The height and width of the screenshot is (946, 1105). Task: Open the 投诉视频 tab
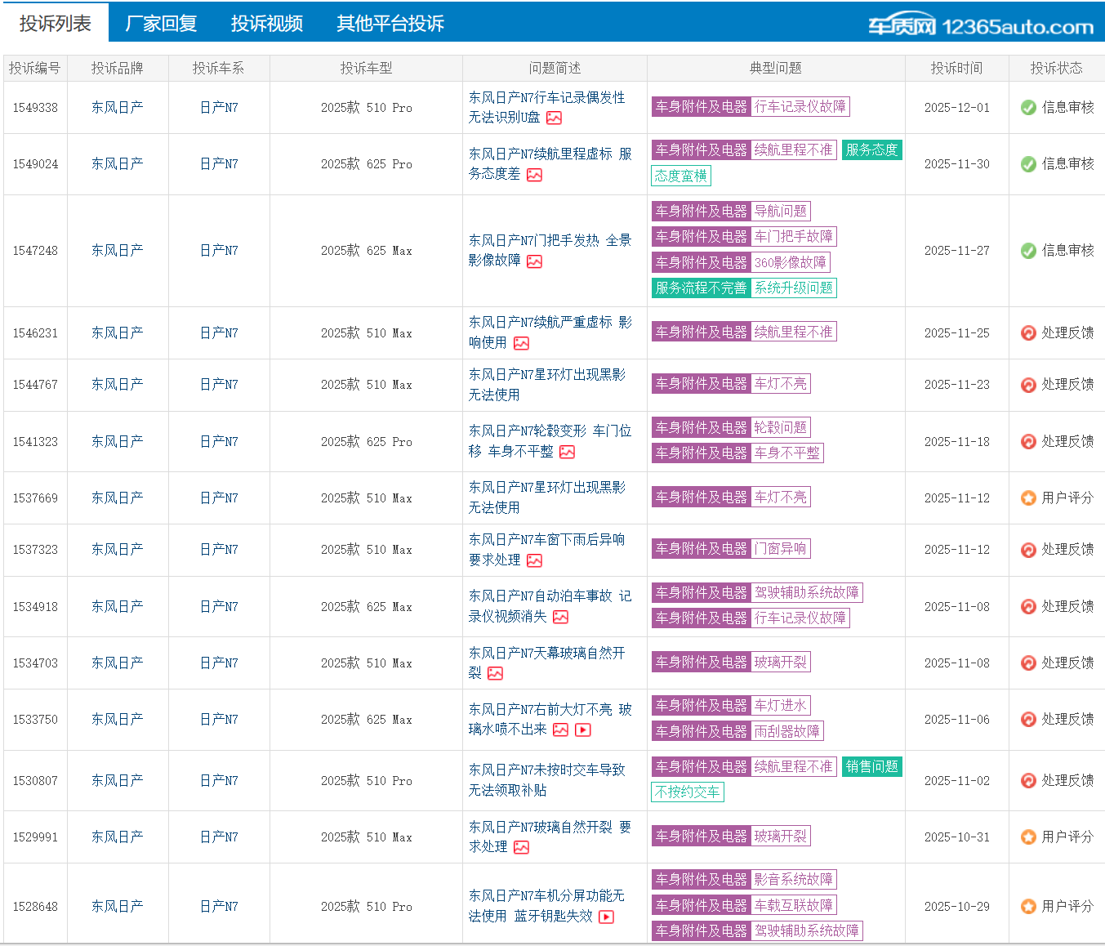(266, 24)
